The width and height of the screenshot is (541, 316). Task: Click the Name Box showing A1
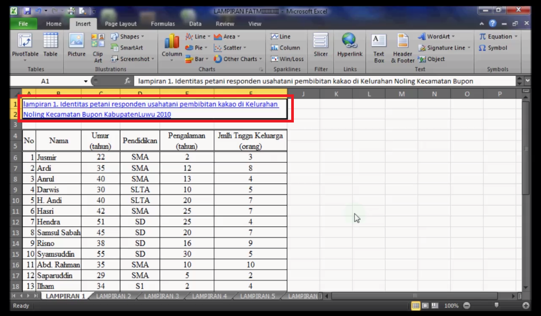click(x=46, y=81)
